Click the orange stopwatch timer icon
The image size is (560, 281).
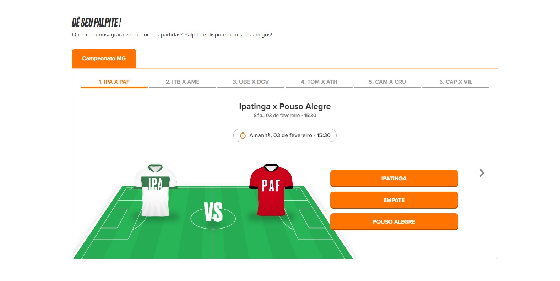(x=243, y=135)
